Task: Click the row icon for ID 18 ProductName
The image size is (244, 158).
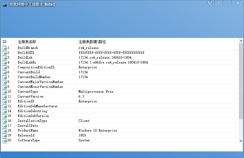Action: point(5,130)
